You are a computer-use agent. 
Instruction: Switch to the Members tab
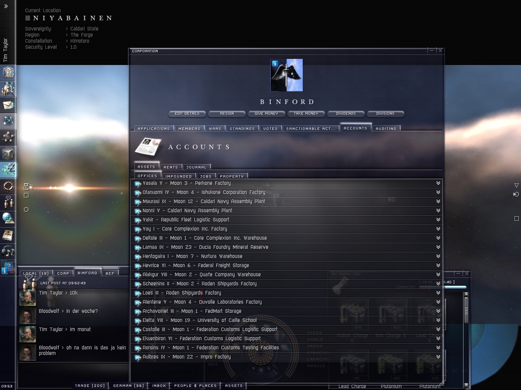click(x=189, y=128)
